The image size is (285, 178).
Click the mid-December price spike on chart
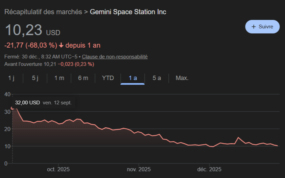click(x=238, y=137)
